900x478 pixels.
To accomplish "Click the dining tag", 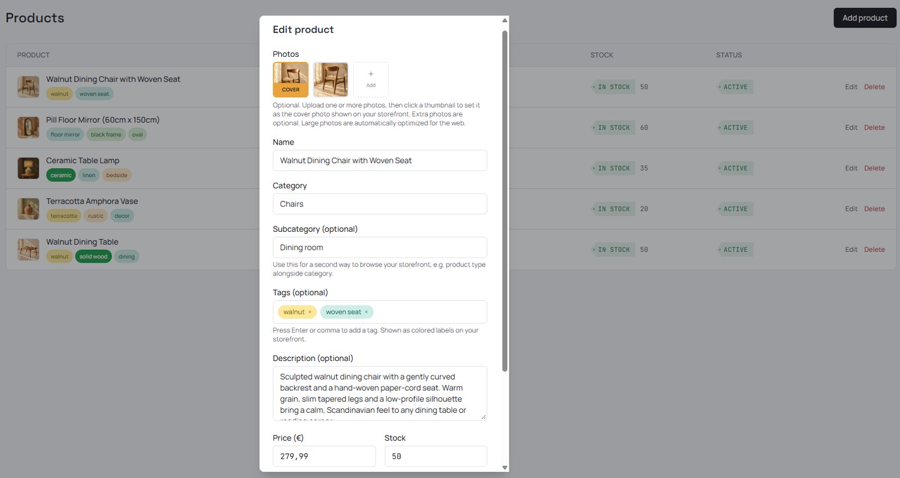I will 127,256.
